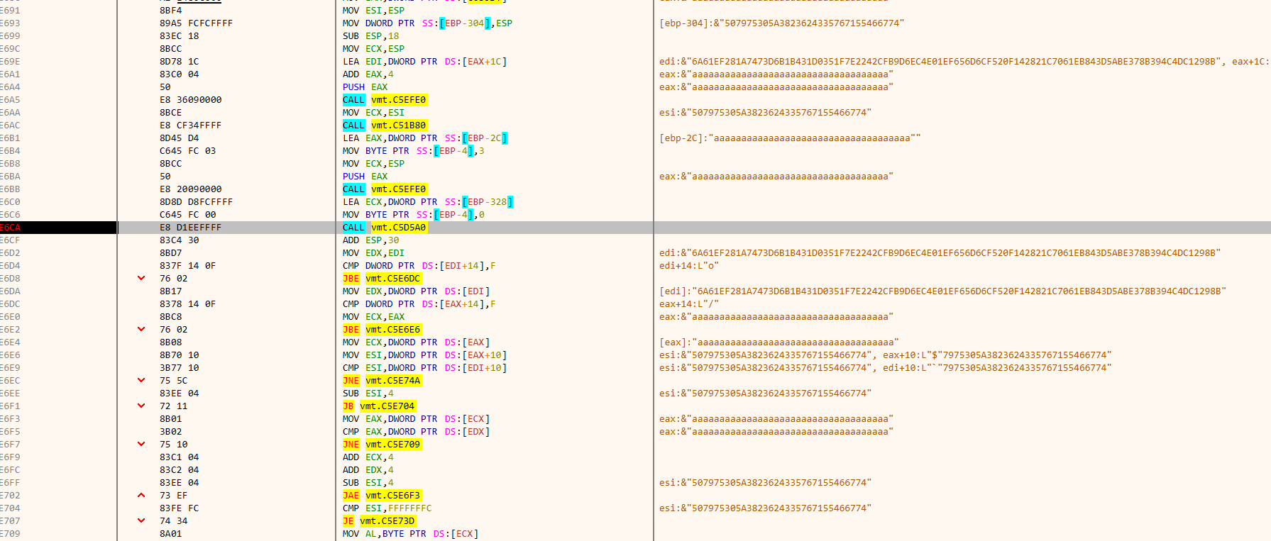Click the edi+14:L"o" comment
This screenshot has height=541, width=1271.
(688, 266)
